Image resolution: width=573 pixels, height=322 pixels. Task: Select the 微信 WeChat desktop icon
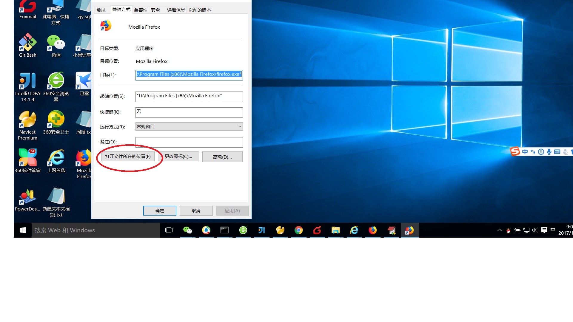pos(56,45)
